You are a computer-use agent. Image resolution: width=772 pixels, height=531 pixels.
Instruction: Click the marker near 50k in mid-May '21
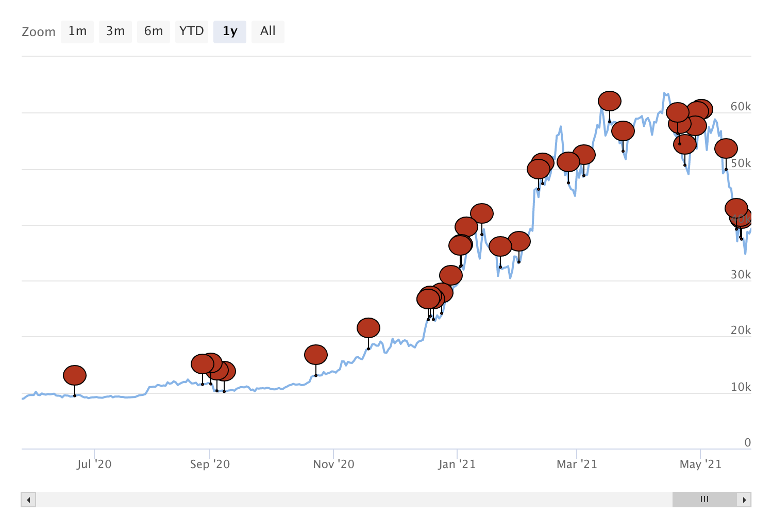pyautogui.click(x=726, y=148)
